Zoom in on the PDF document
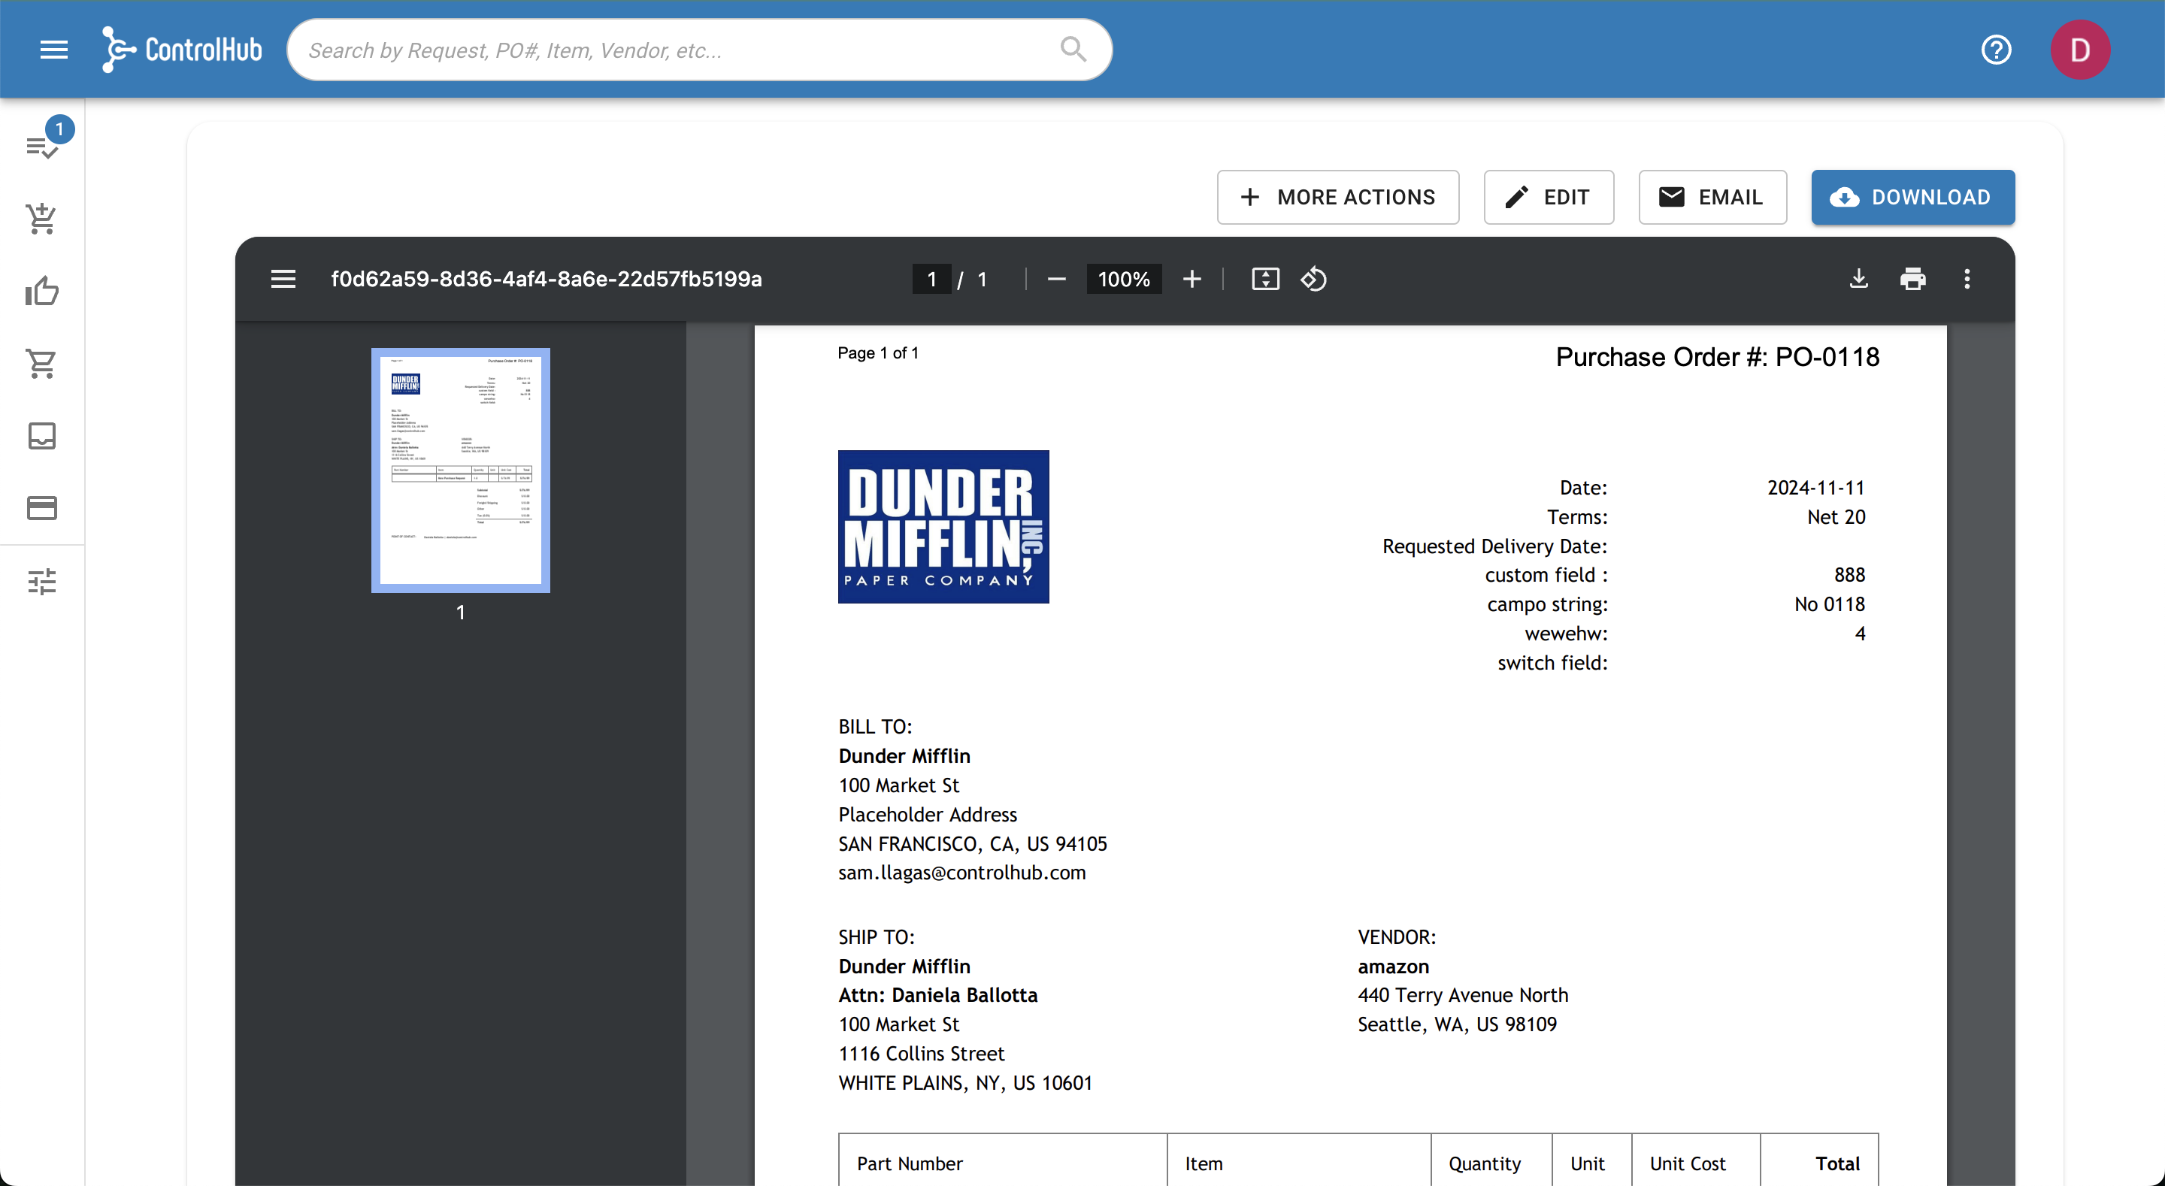The width and height of the screenshot is (2165, 1186). point(1192,279)
